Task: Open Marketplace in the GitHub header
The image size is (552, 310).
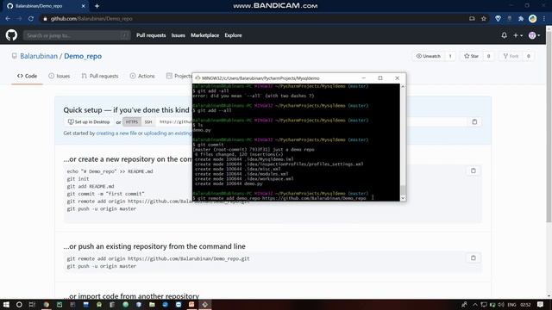Action: (x=205, y=35)
